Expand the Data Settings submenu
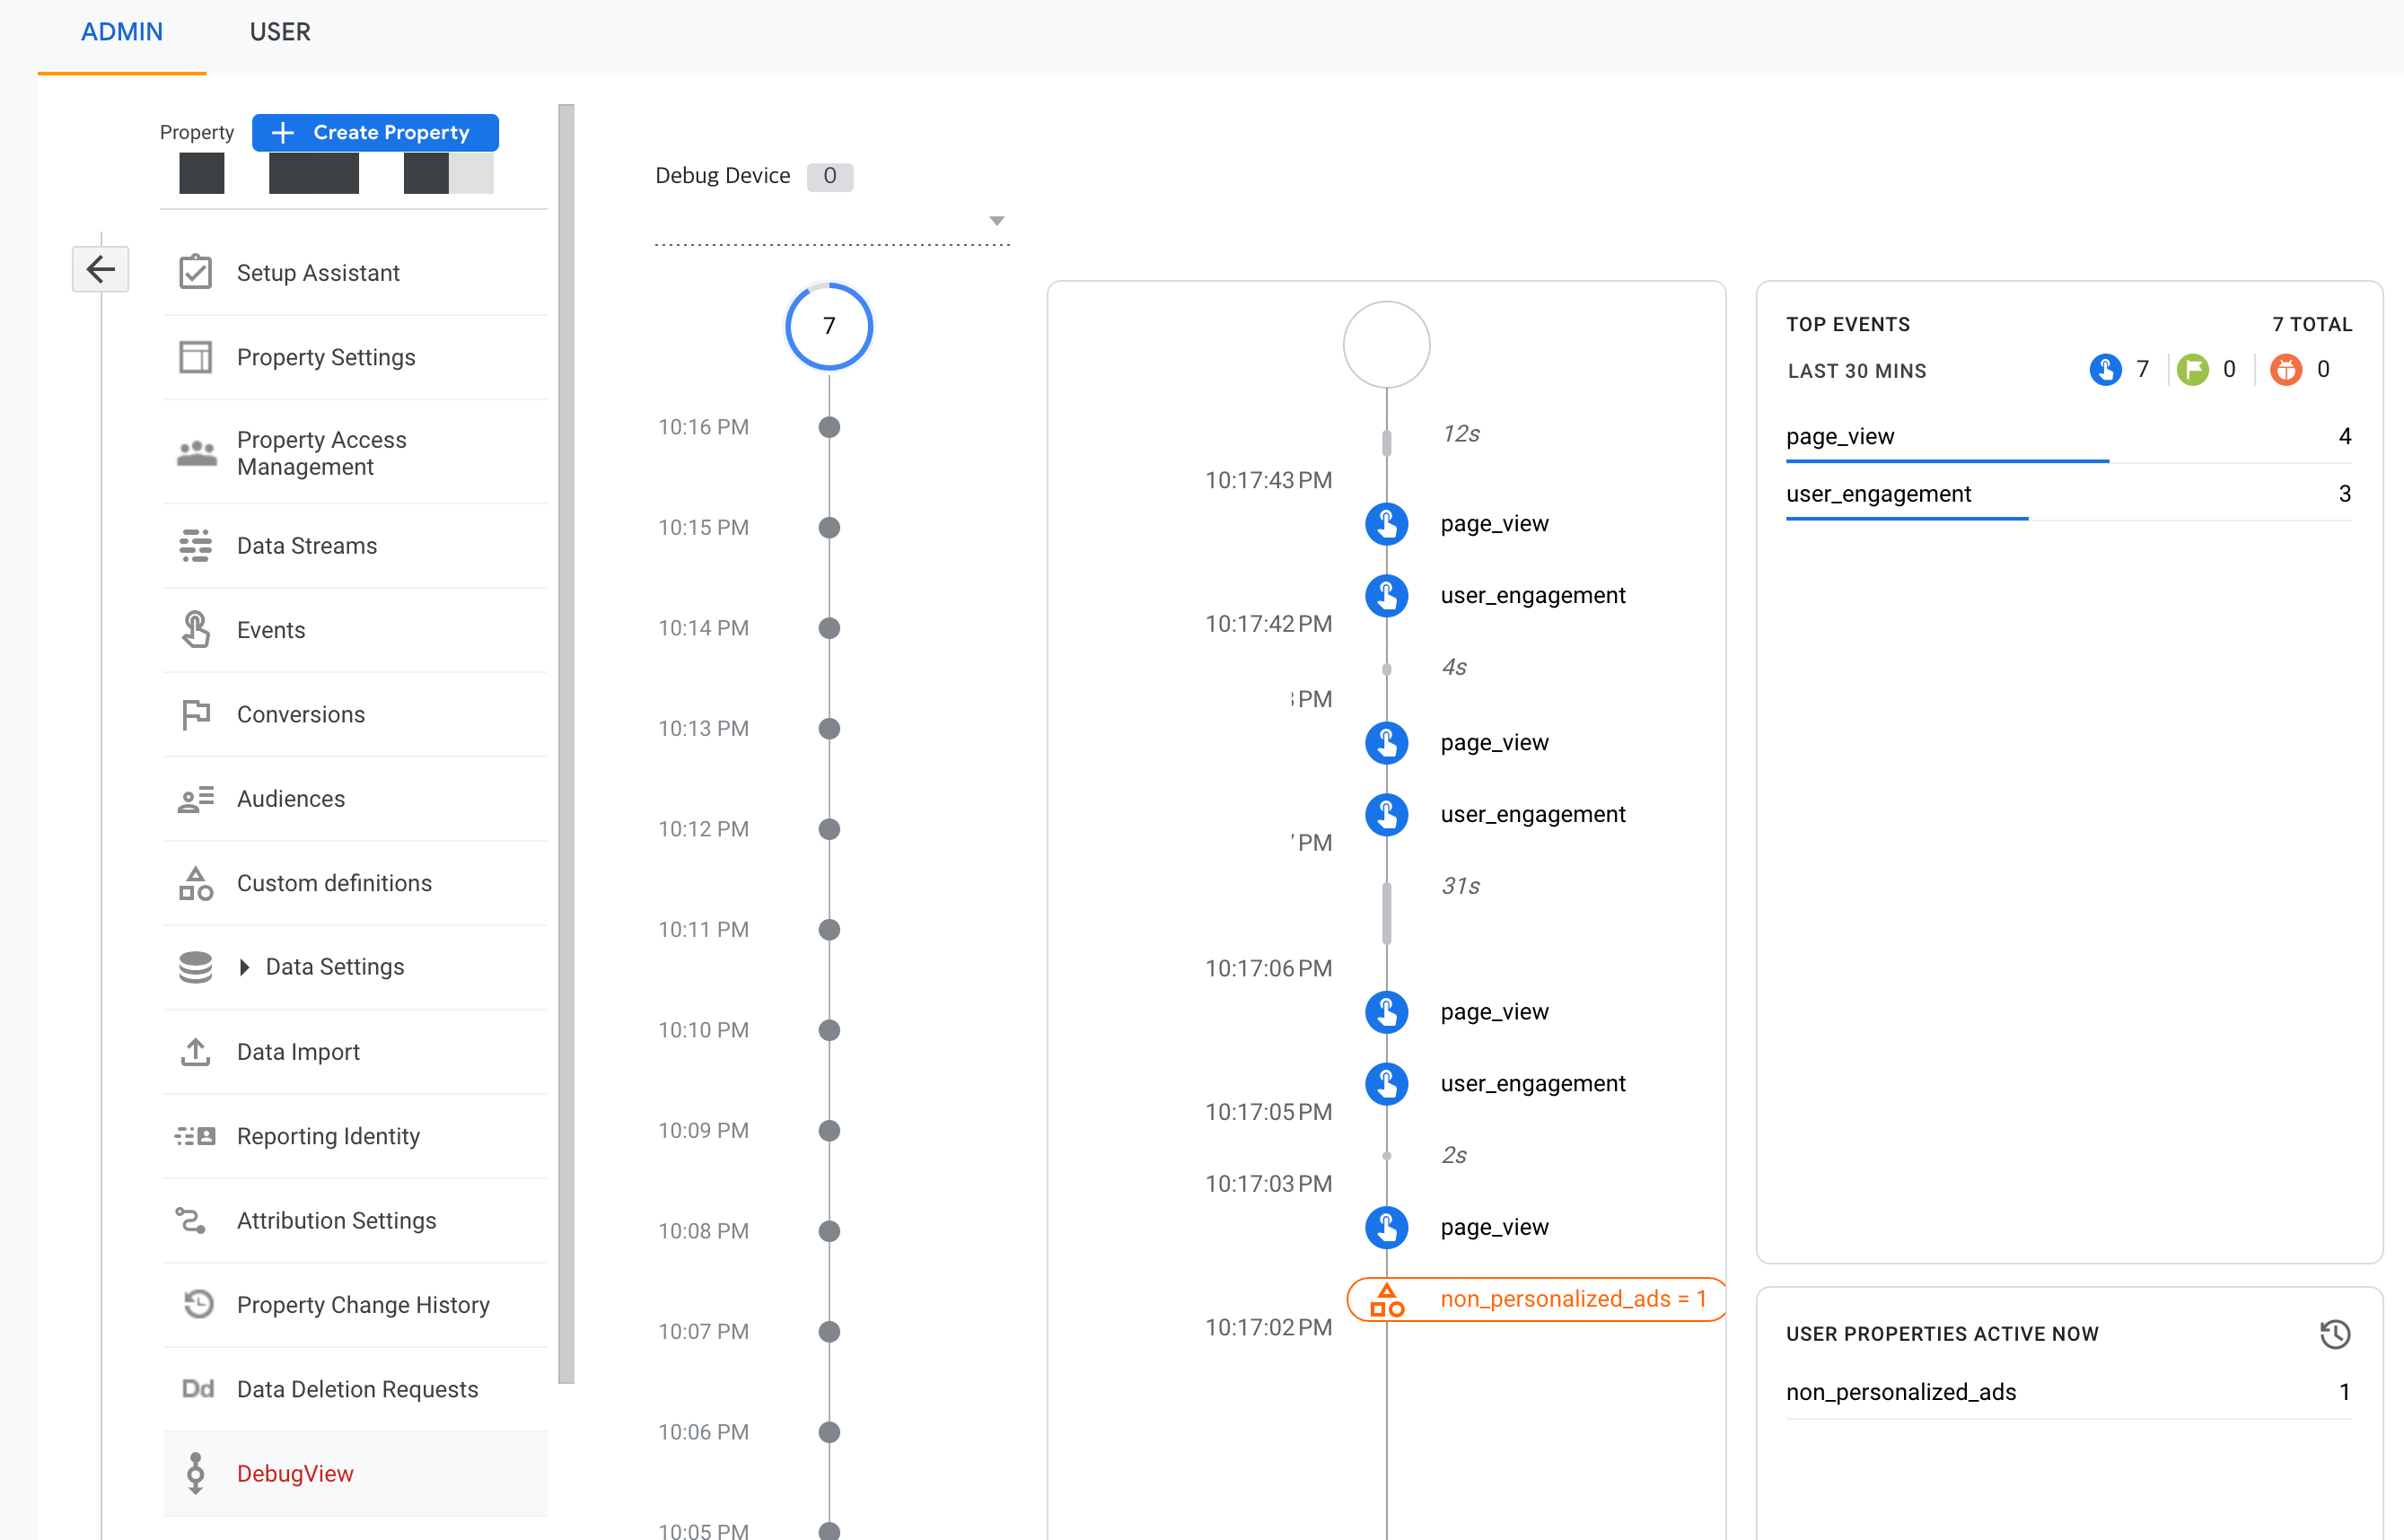This screenshot has width=2404, height=1540. (244, 967)
